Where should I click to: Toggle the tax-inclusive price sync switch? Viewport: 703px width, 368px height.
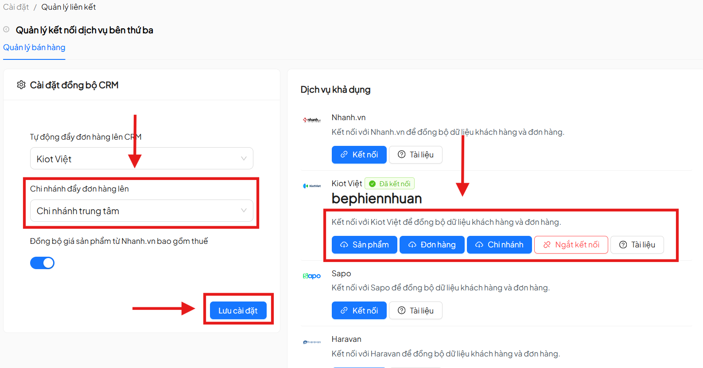tap(42, 263)
